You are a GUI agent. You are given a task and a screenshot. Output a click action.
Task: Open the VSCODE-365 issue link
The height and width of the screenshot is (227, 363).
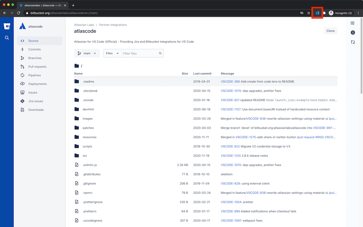coord(230,81)
